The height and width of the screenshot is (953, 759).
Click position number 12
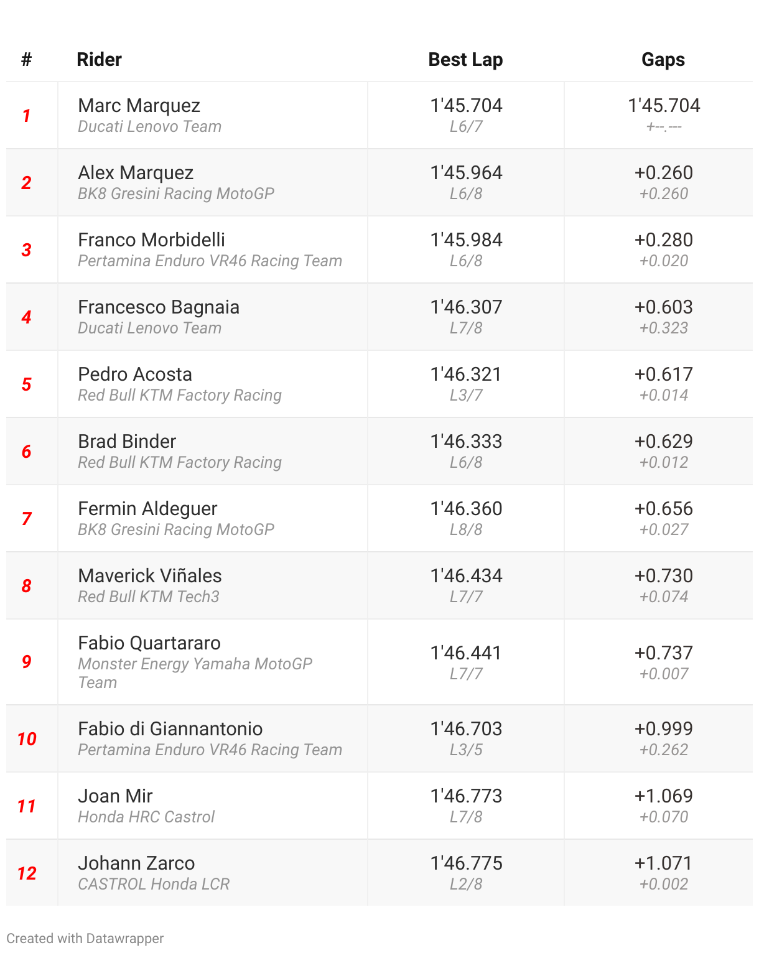coord(27,873)
